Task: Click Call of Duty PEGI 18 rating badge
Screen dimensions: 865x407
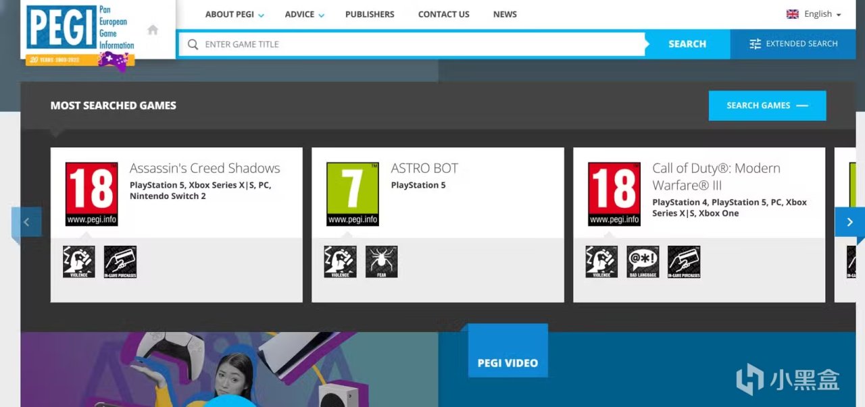Action: (x=614, y=194)
